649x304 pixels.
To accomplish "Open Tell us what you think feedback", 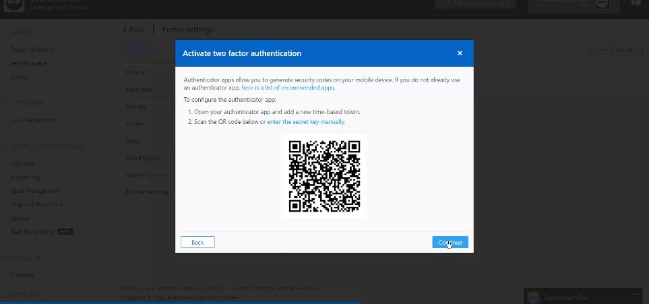I will [474, 3].
